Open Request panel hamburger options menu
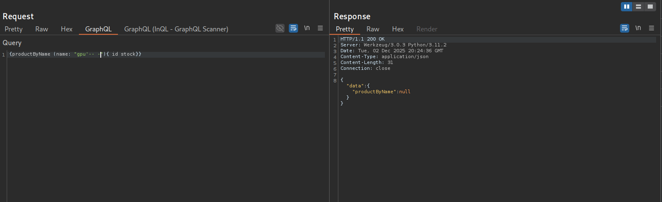Viewport: 662px width, 202px height. 320,28
